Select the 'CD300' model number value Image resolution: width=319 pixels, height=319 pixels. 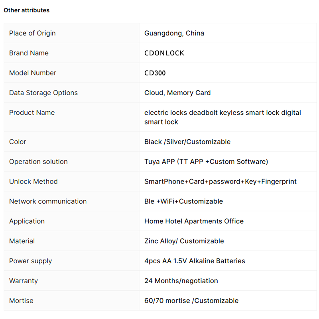[x=155, y=73]
